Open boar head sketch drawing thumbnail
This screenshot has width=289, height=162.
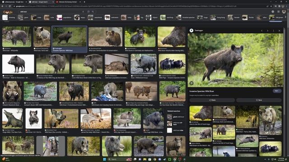click(x=33, y=118)
